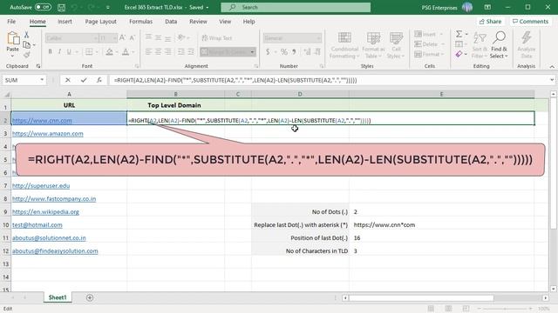Open Sort & Filter menu

click(480, 45)
